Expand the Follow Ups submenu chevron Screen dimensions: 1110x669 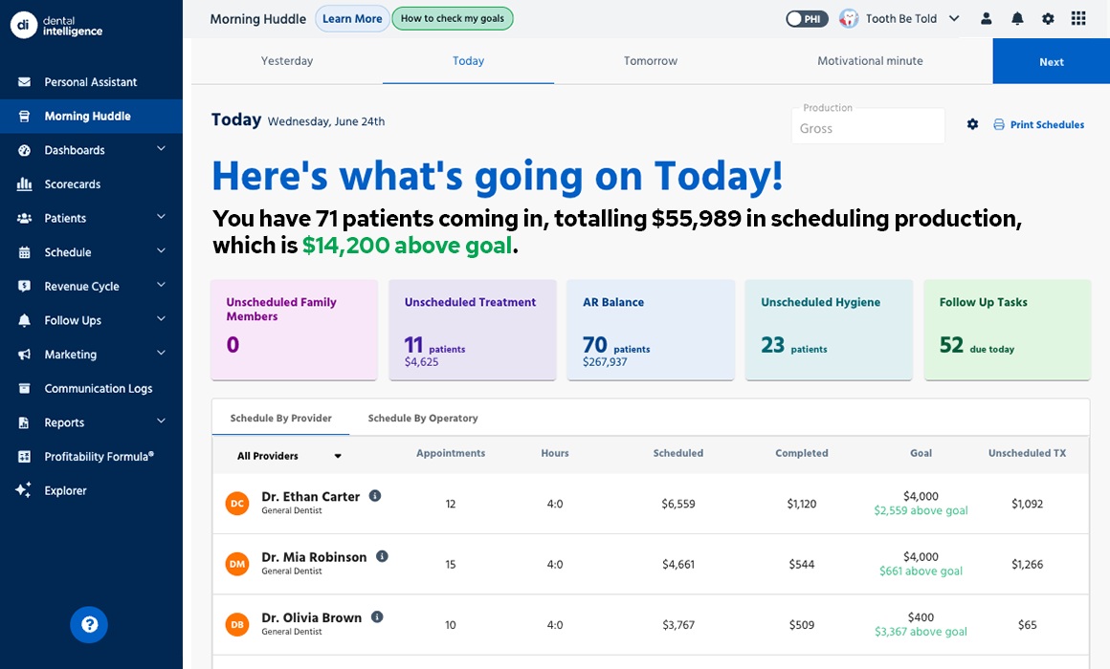(161, 319)
